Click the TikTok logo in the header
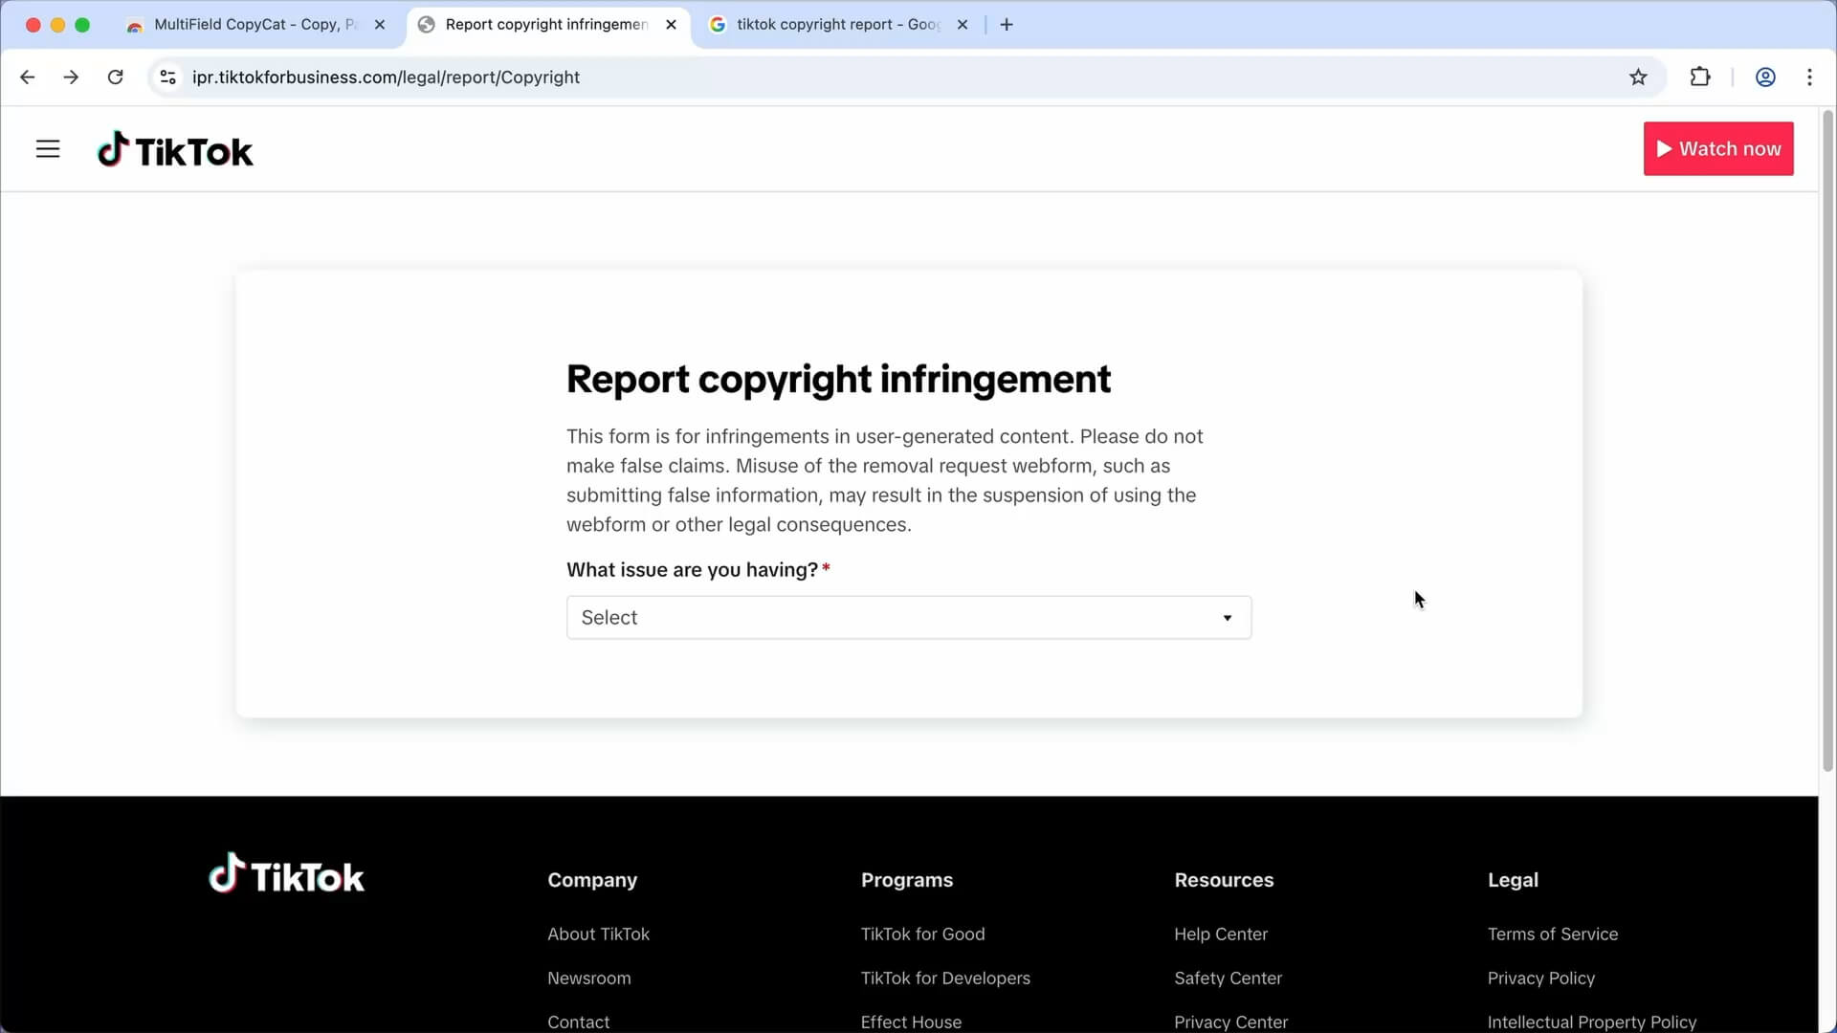 175,149
